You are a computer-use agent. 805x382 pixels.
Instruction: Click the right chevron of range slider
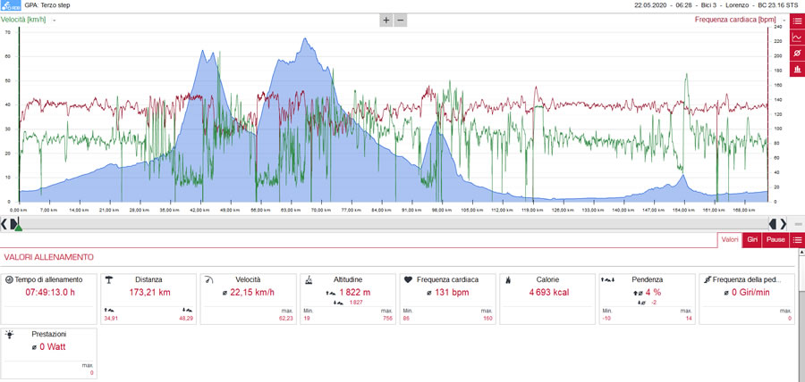(783, 223)
